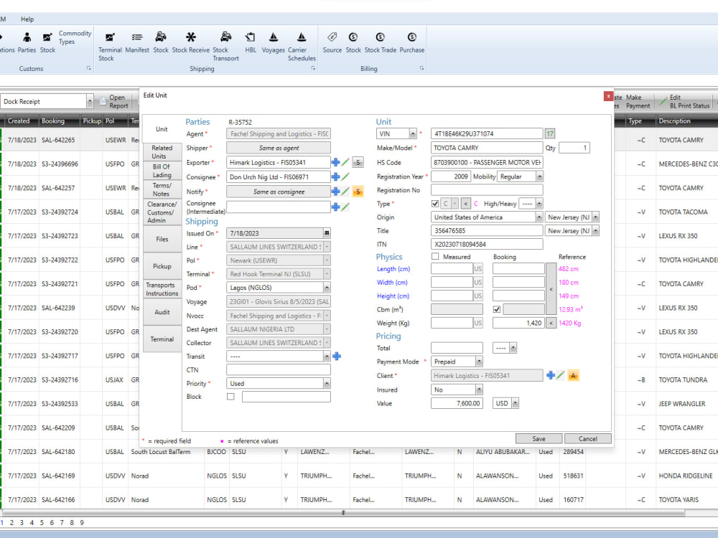The width and height of the screenshot is (718, 538).
Task: Add new Consignee with plus icon
Action: pyautogui.click(x=335, y=177)
